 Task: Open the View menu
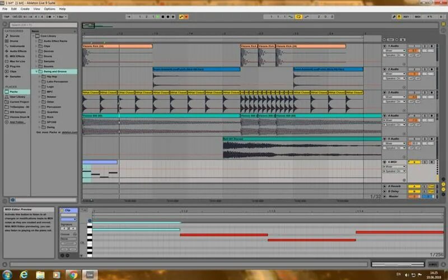(37, 9)
